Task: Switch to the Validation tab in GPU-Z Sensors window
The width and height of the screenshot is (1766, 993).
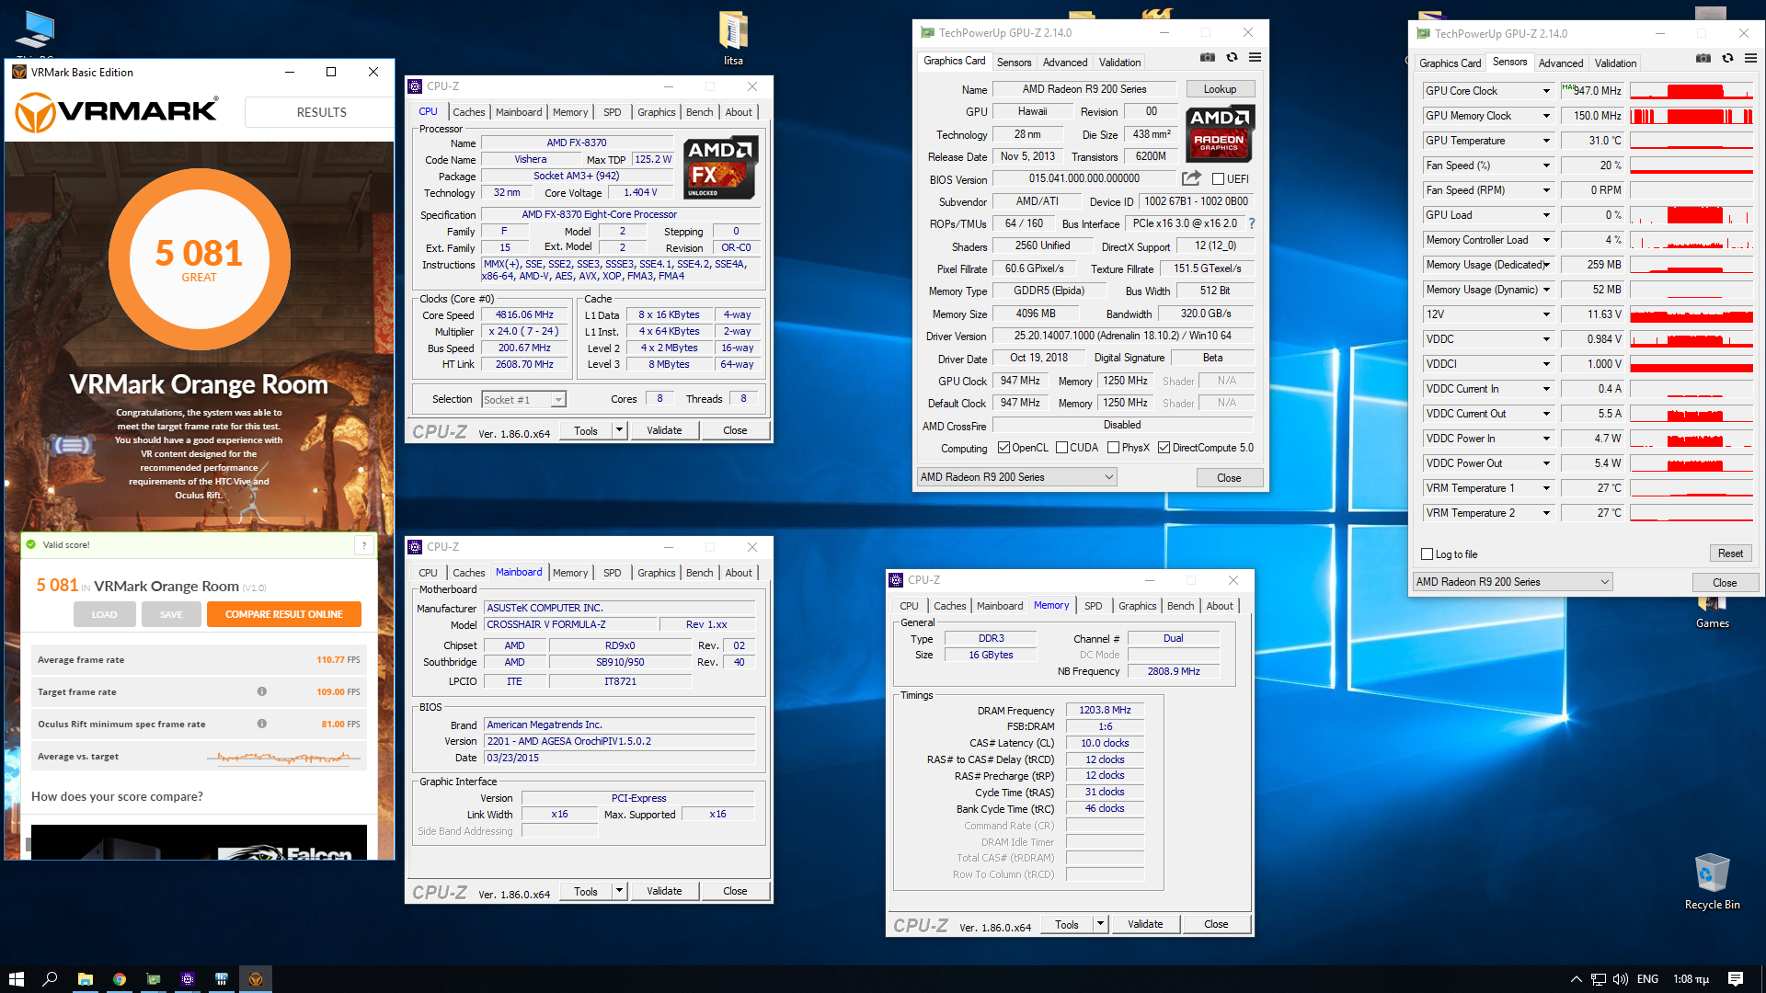Action: pyautogui.click(x=1615, y=63)
